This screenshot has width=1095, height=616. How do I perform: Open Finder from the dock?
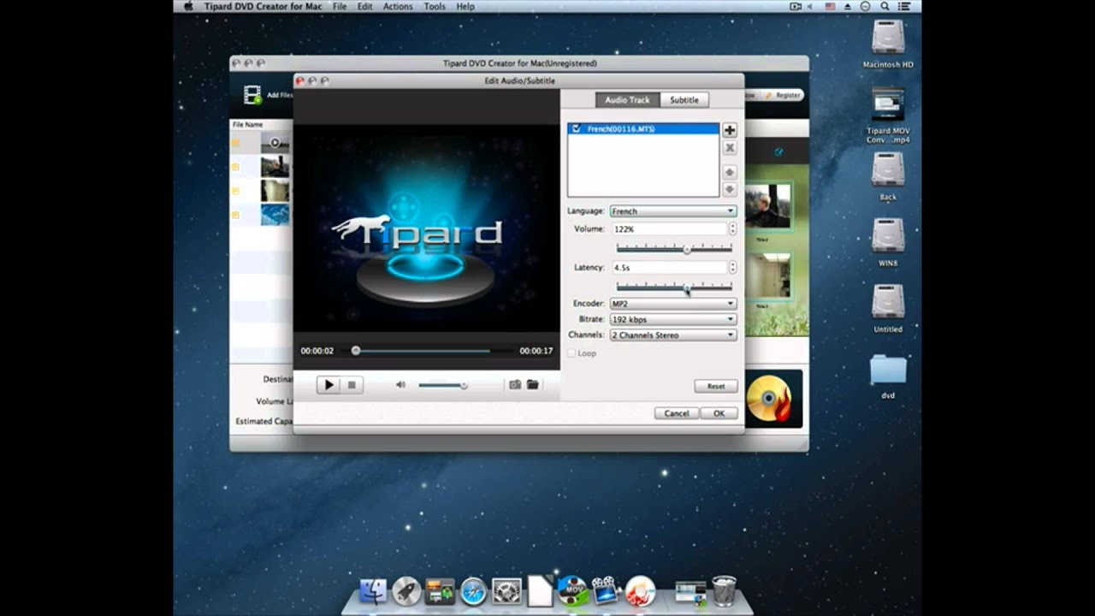pos(373,591)
